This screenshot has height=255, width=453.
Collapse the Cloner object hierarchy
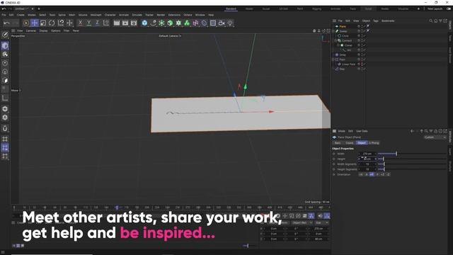(338, 45)
